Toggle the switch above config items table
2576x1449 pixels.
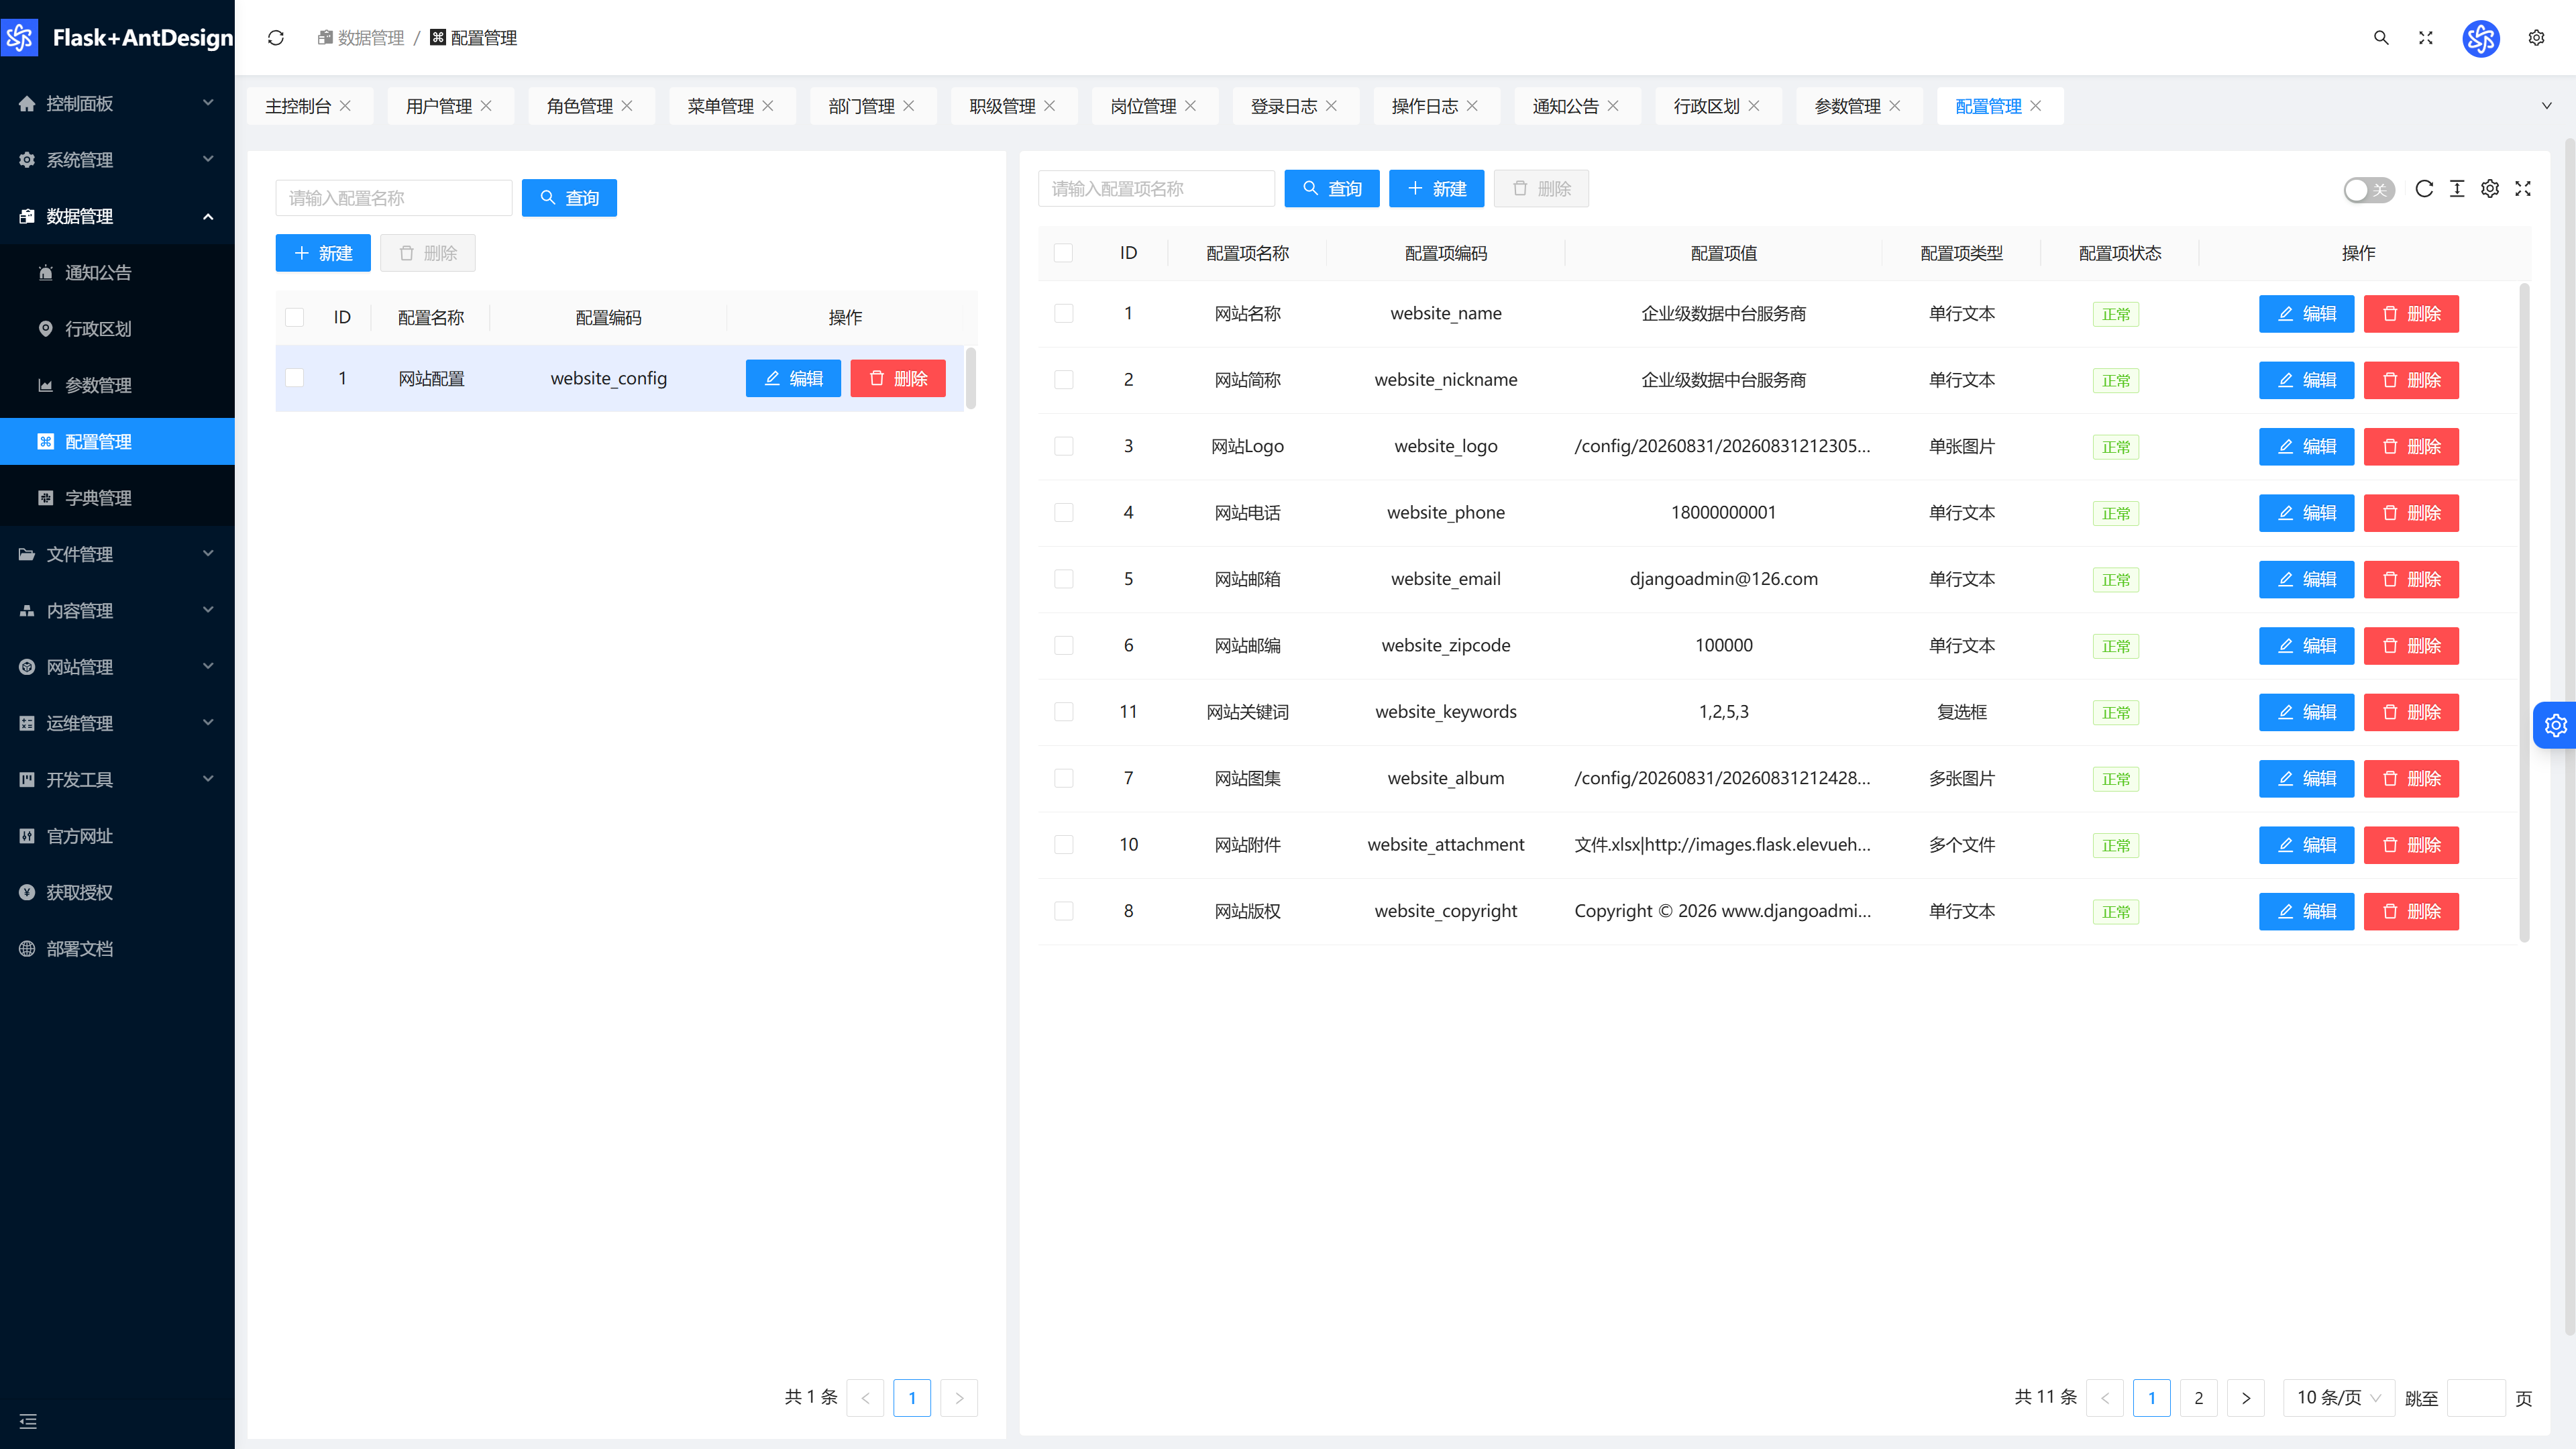pyautogui.click(x=2369, y=190)
